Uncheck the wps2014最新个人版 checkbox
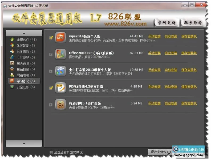Image resolution: width=211 pixels, height=160 pixels. click(51, 38)
